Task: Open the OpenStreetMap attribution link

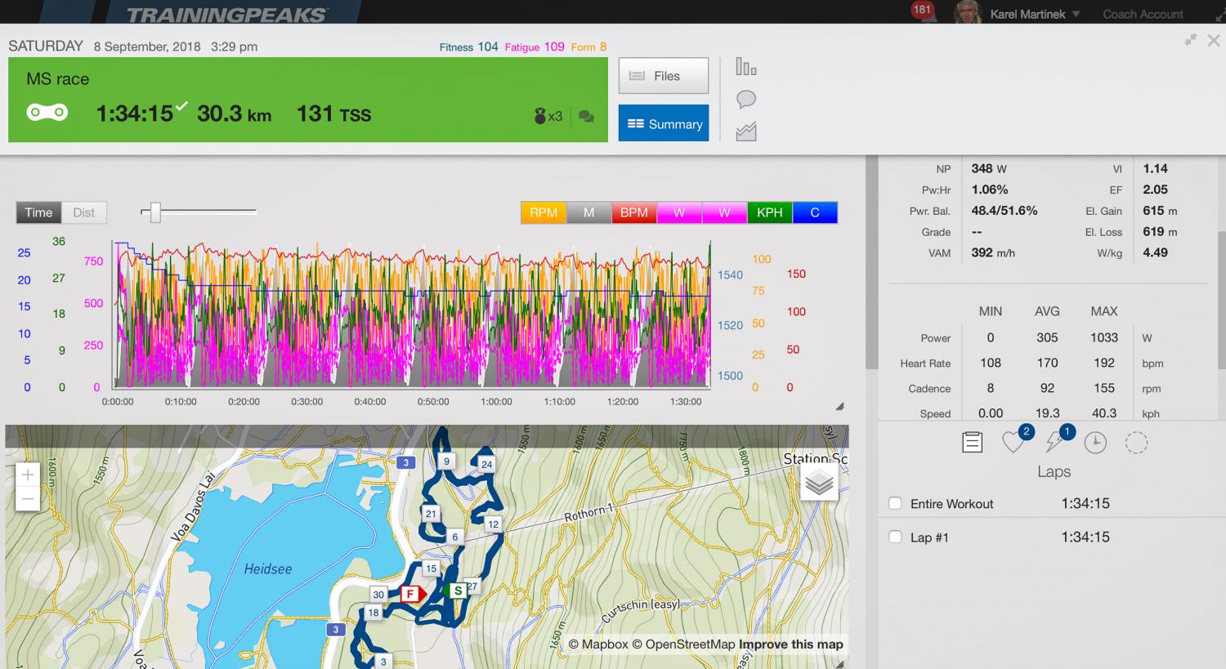Action: click(x=683, y=644)
